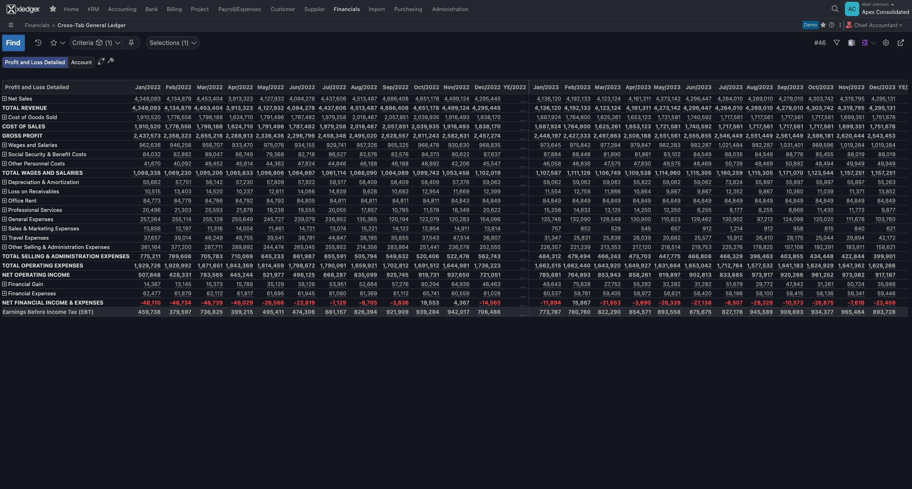Screen dimensions: 912x489
Task: Export the ledger to Excel
Action: 852,42
